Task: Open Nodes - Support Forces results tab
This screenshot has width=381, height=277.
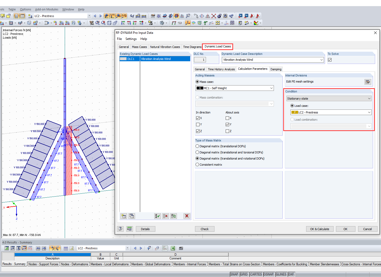Action: 43,264
